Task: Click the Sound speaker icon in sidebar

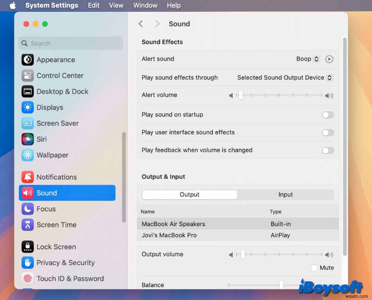Action: pyautogui.click(x=27, y=193)
